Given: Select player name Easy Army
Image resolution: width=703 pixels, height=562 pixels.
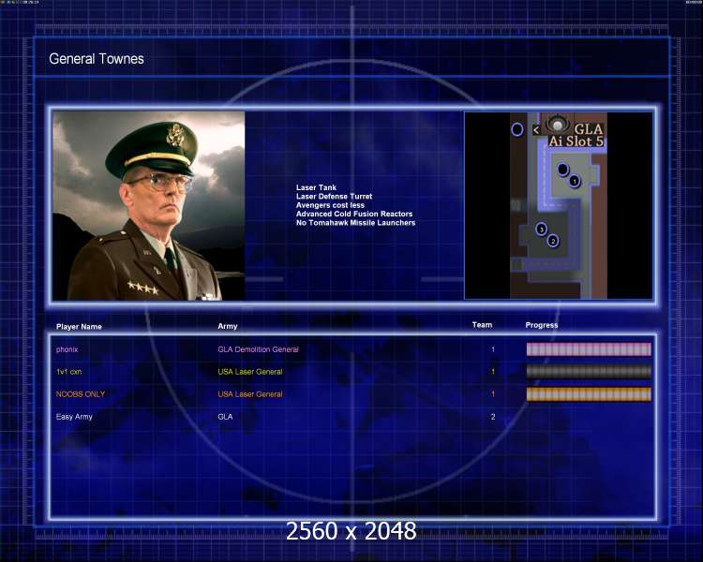Looking at the screenshot, I should (x=74, y=416).
